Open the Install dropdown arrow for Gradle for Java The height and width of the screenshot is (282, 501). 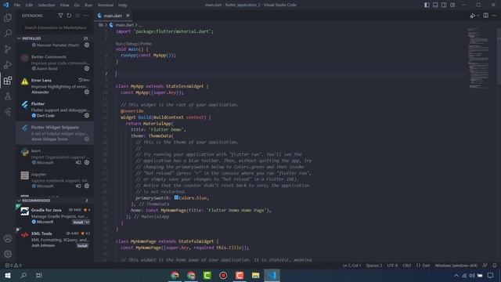(x=87, y=222)
